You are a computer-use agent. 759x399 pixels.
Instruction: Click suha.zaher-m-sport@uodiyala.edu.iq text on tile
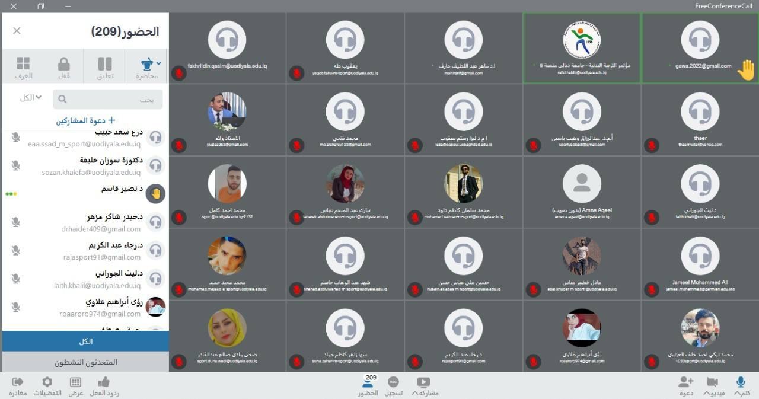pos(345,361)
